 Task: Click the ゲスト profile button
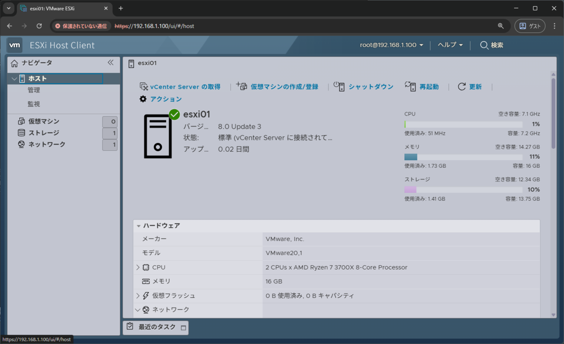click(530, 26)
